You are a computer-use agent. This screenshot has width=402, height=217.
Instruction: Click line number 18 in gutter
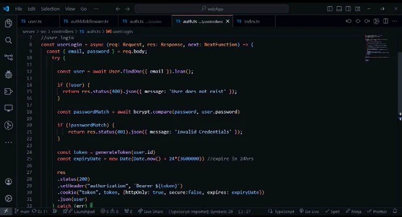[29, 112]
